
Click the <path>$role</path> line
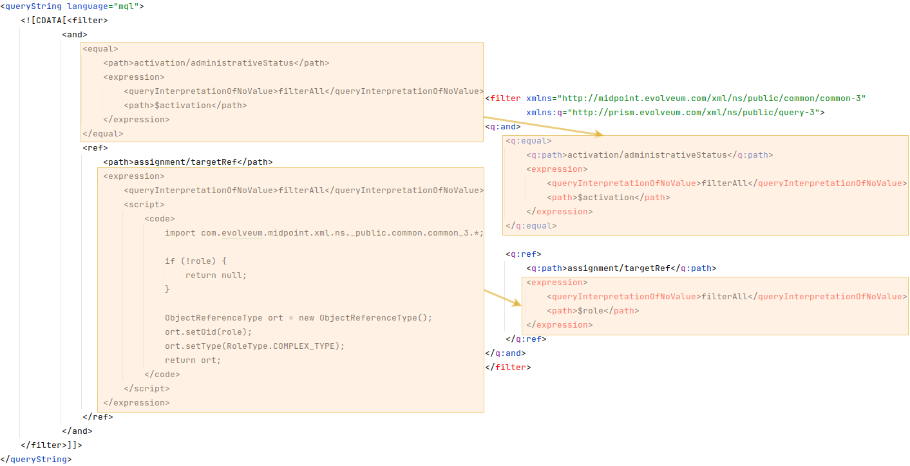pyautogui.click(x=593, y=311)
